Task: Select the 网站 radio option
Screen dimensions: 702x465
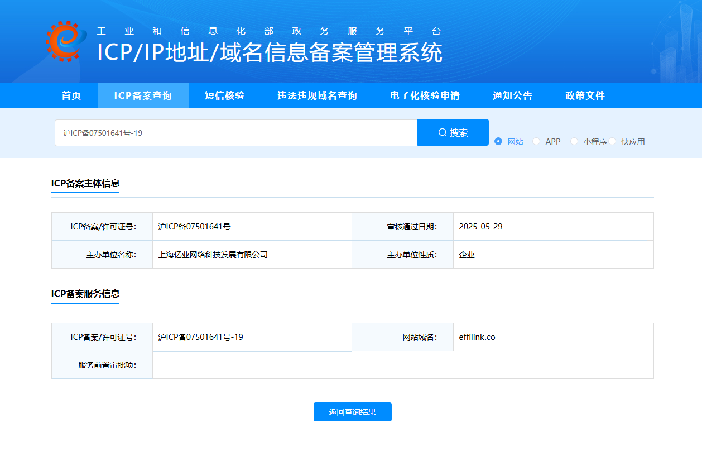Action: (509, 142)
